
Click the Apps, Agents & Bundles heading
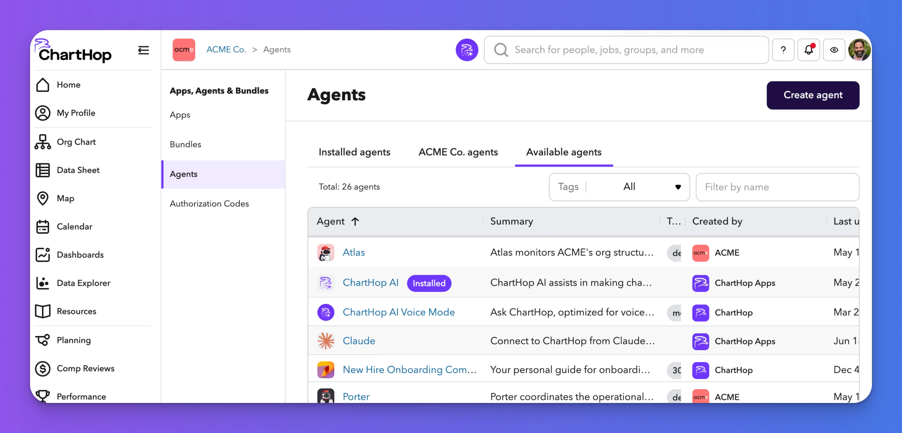click(x=219, y=91)
